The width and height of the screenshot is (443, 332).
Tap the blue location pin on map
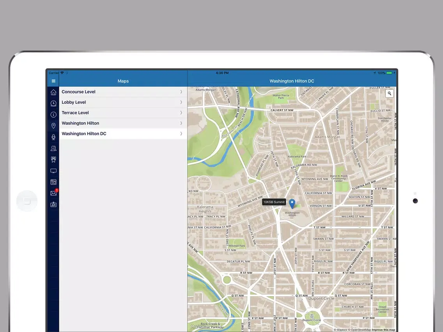click(292, 203)
